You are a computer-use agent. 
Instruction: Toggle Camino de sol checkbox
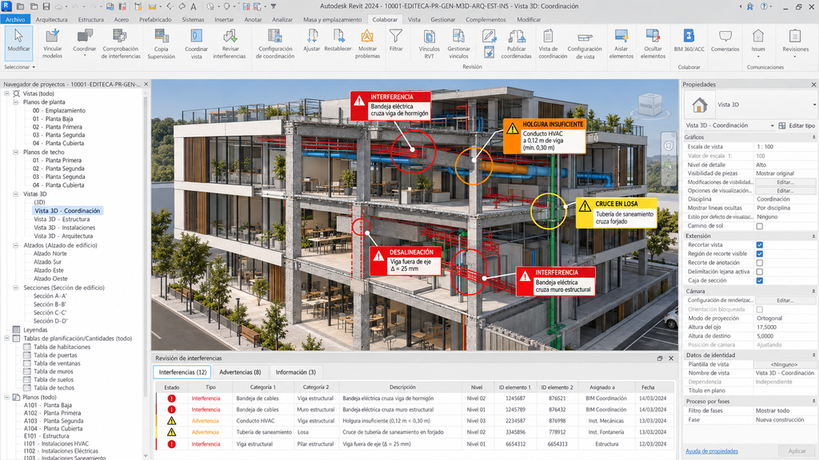(760, 226)
